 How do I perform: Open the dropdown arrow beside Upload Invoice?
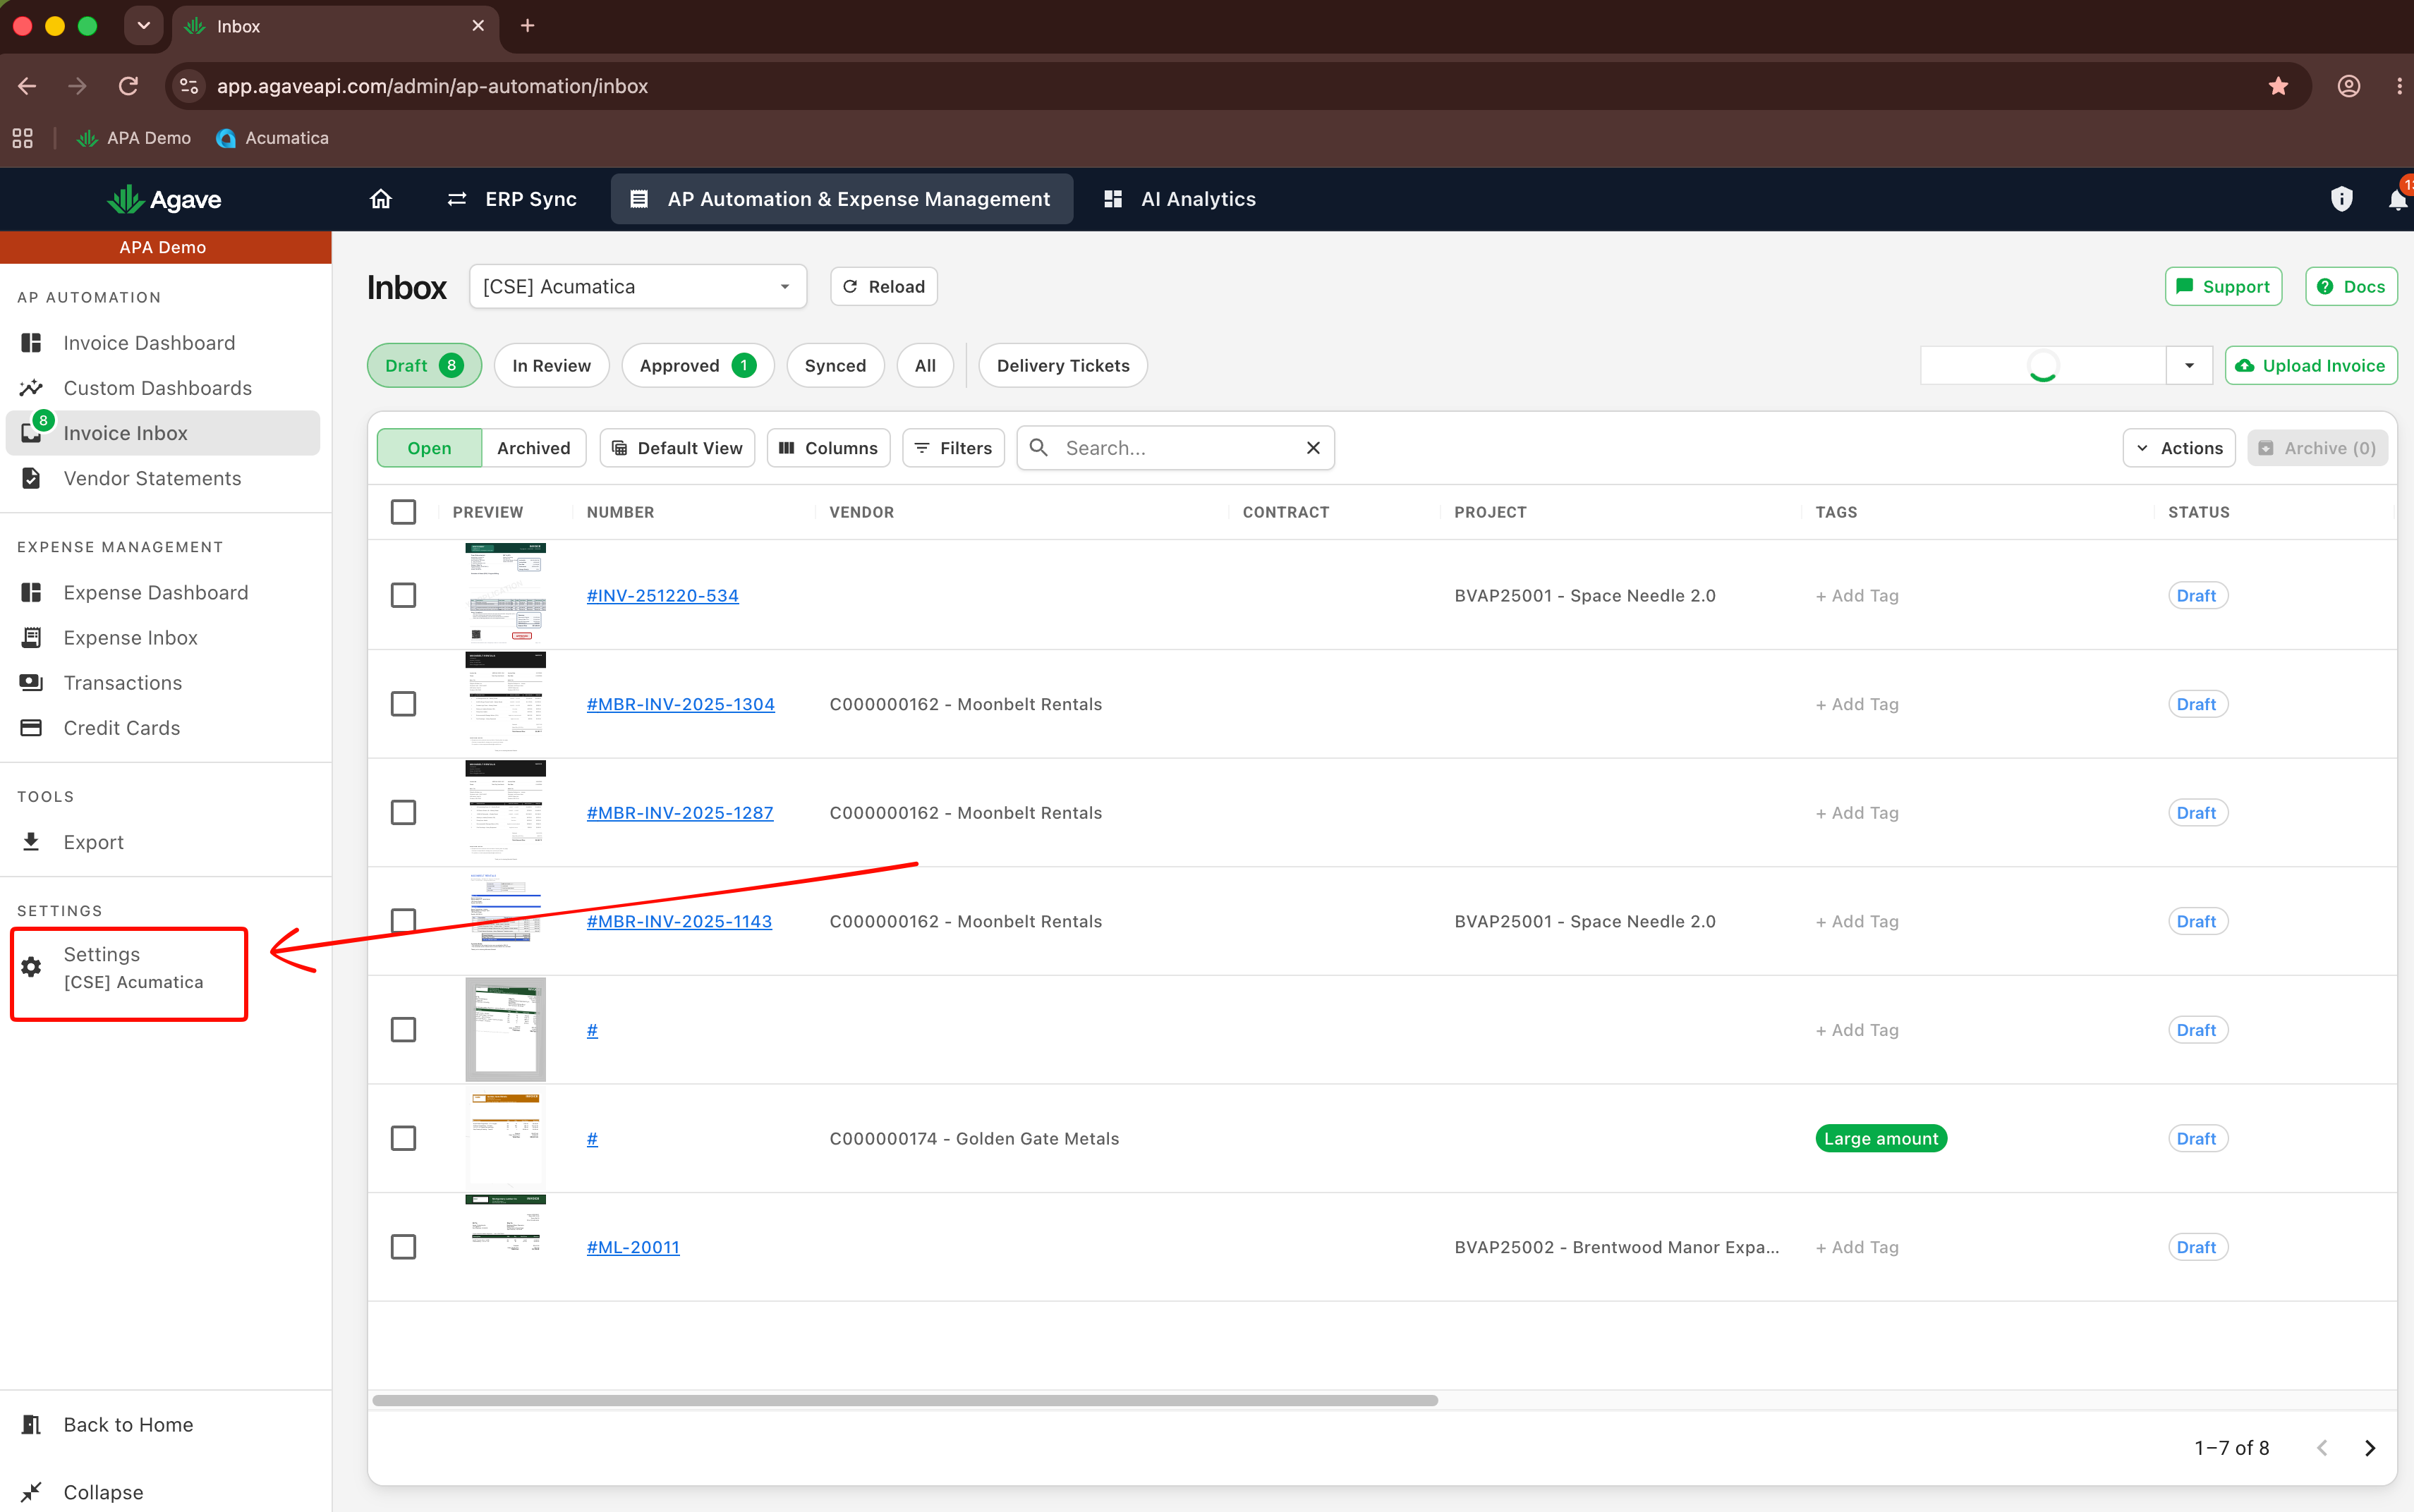[2189, 365]
